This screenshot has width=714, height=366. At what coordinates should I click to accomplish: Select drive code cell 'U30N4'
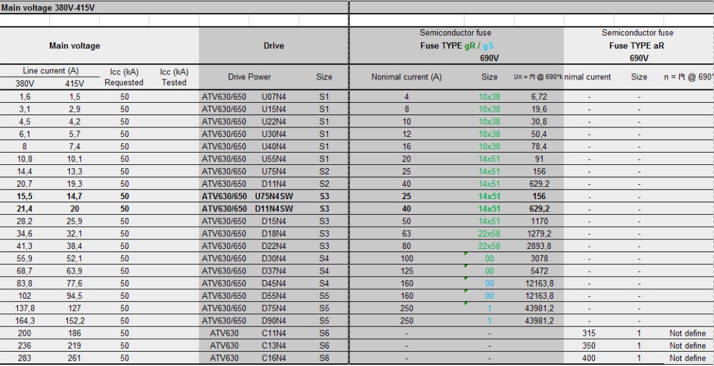(x=274, y=134)
